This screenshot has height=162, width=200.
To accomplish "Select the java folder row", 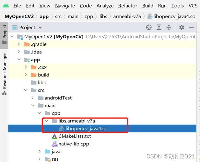I will click(x=102, y=151).
